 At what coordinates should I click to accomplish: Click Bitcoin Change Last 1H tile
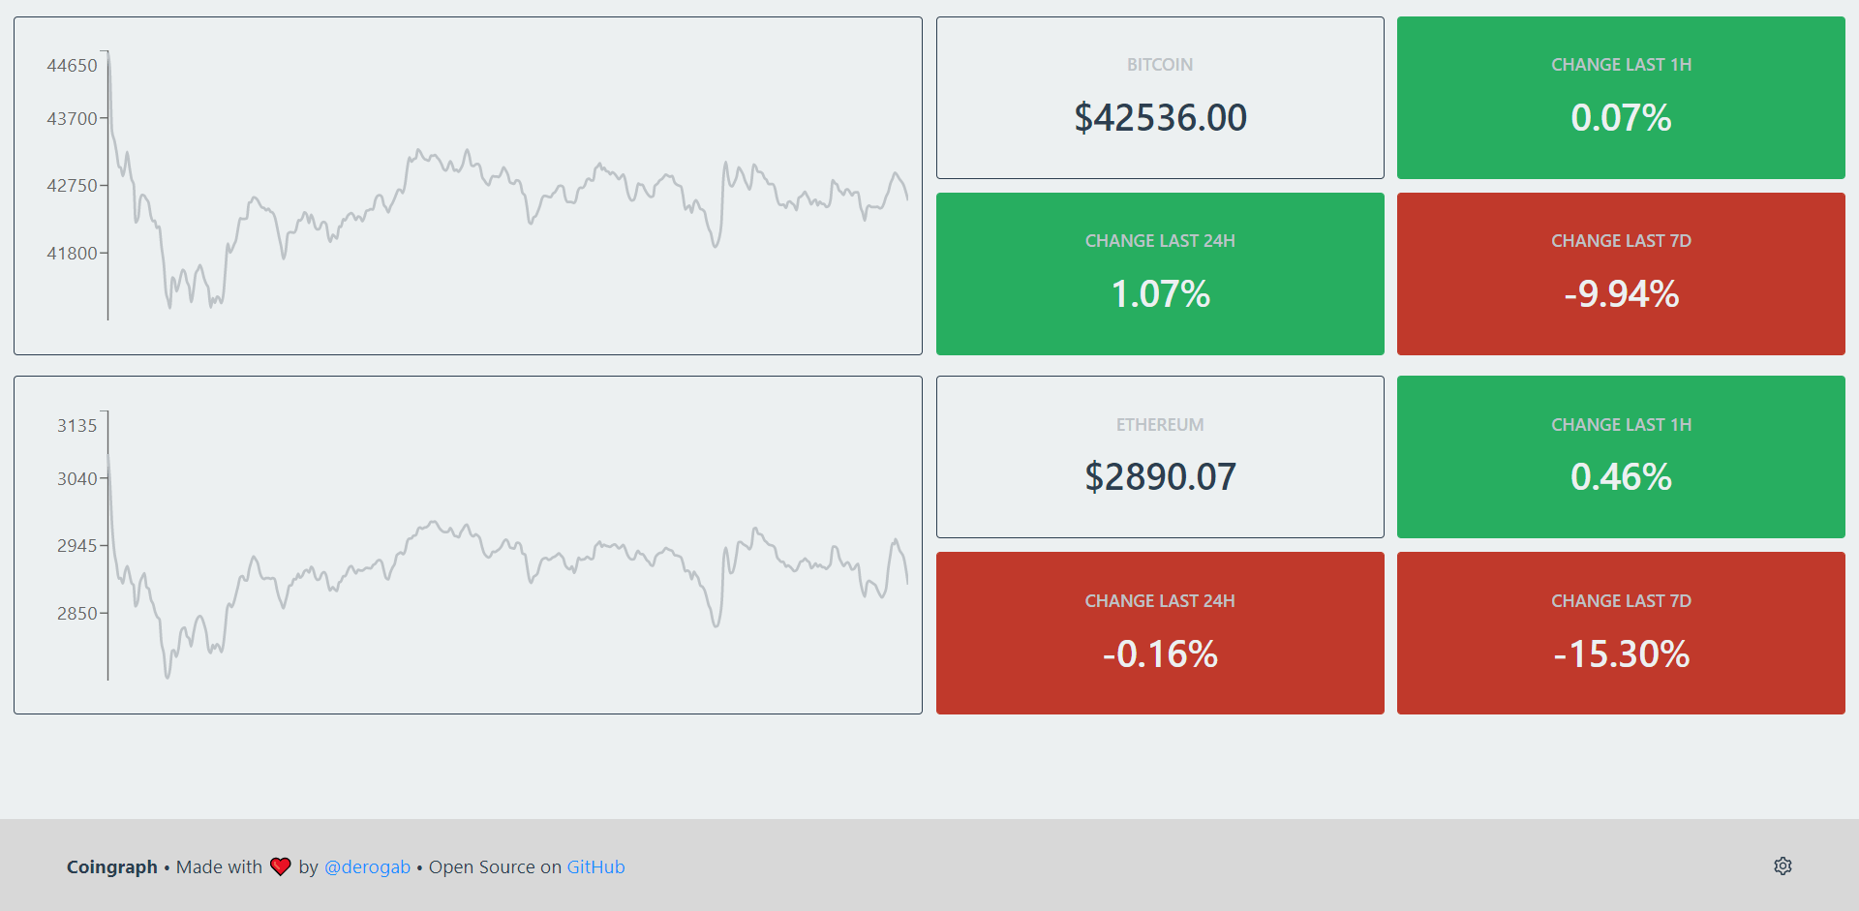coord(1621,98)
